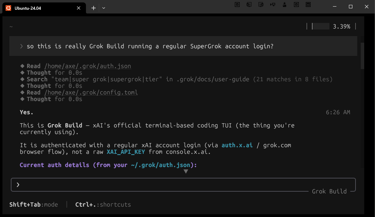This screenshot has width=375, height=217.
Task: Open the /home/axe/.grok/auth.json link
Action: click(x=88, y=66)
